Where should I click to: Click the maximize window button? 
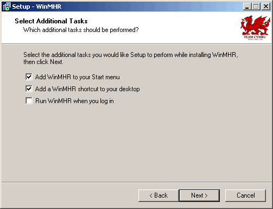pyautogui.click(x=256, y=7)
